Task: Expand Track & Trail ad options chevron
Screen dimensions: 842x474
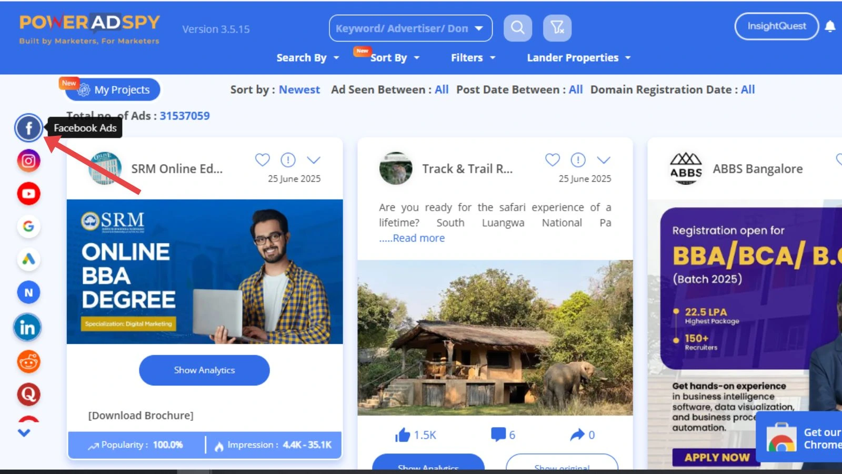Action: coord(604,160)
